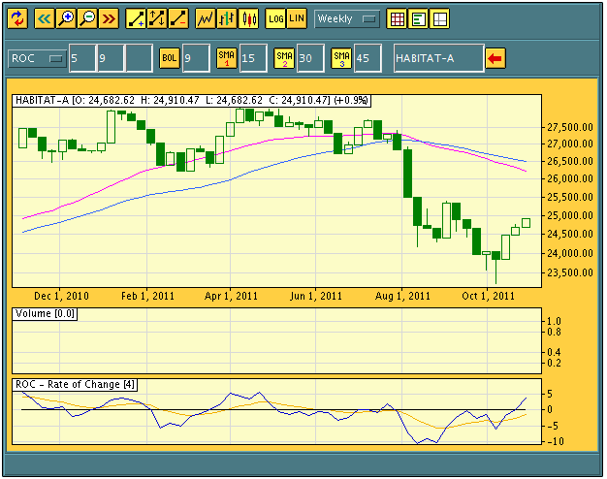
Task: Click the grid table view icon
Action: [397, 18]
